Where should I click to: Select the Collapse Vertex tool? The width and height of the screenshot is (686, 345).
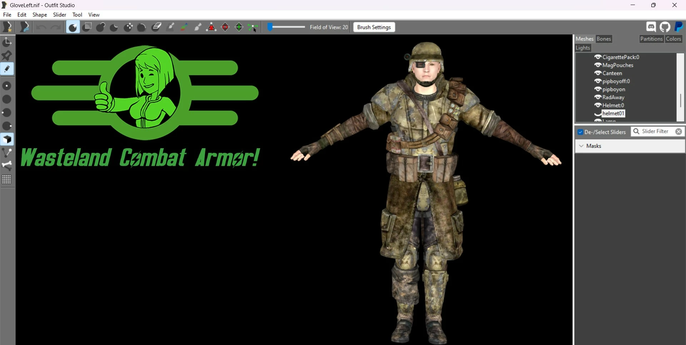212,27
